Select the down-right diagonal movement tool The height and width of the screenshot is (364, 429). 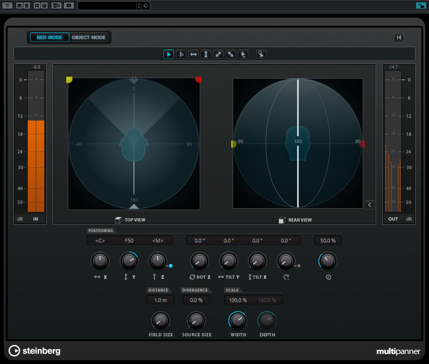pos(231,54)
